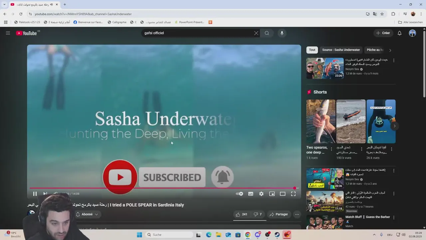Open the 22:36 Nesym Sea video
Image resolution: width=426 pixels, height=240 pixels.
pyautogui.click(x=325, y=179)
